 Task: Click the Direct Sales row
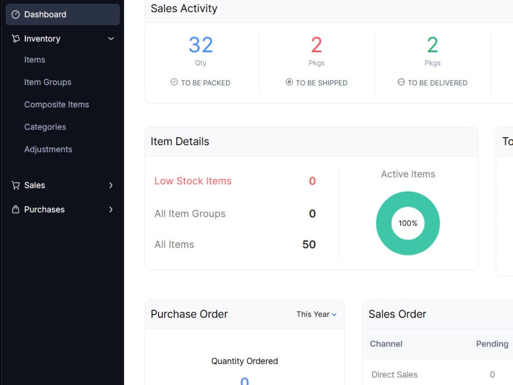(438, 375)
